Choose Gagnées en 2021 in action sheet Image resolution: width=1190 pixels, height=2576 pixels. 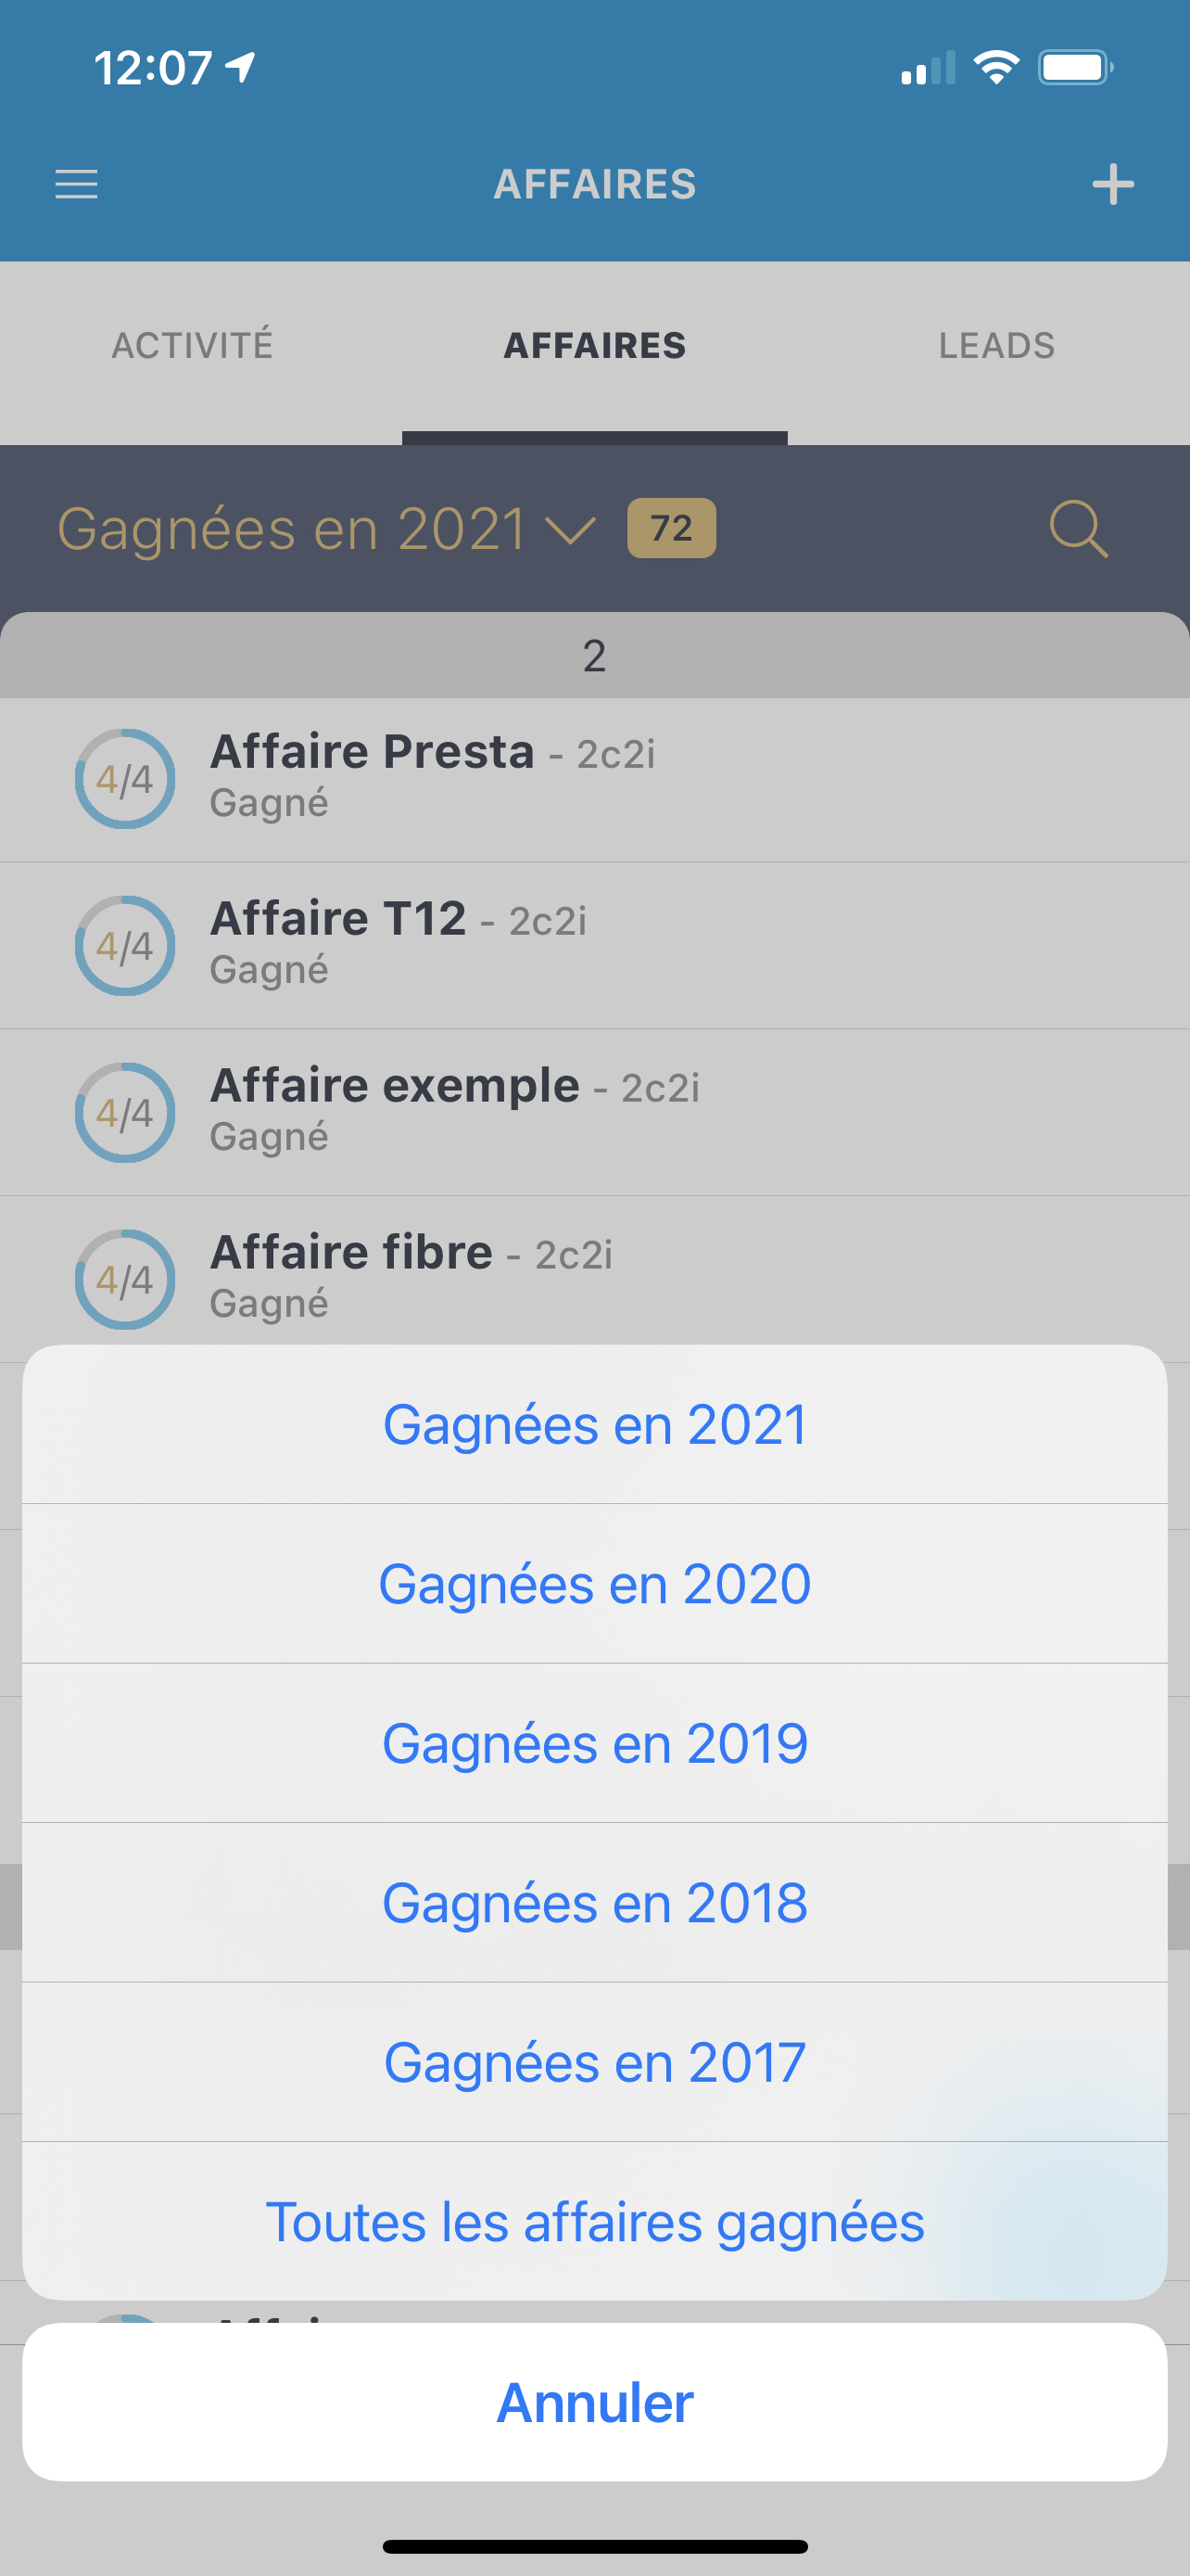pyautogui.click(x=594, y=1425)
